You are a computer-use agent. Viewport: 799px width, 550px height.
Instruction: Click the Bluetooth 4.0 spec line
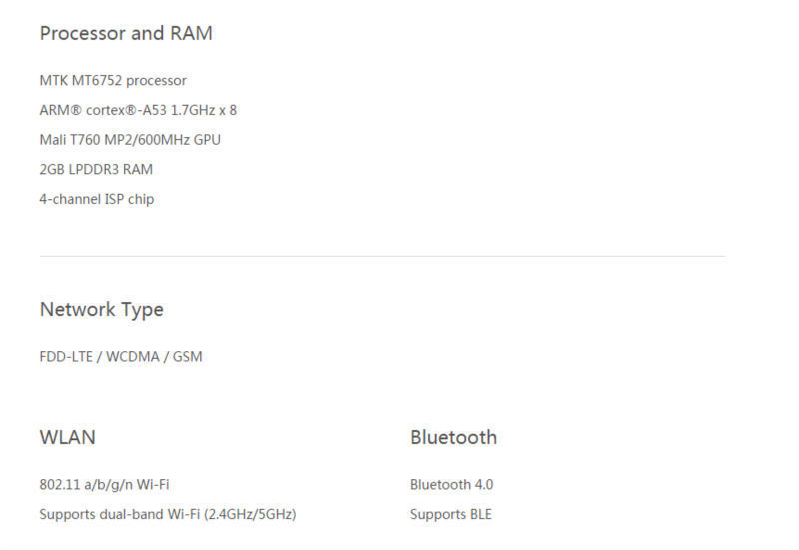[451, 485]
